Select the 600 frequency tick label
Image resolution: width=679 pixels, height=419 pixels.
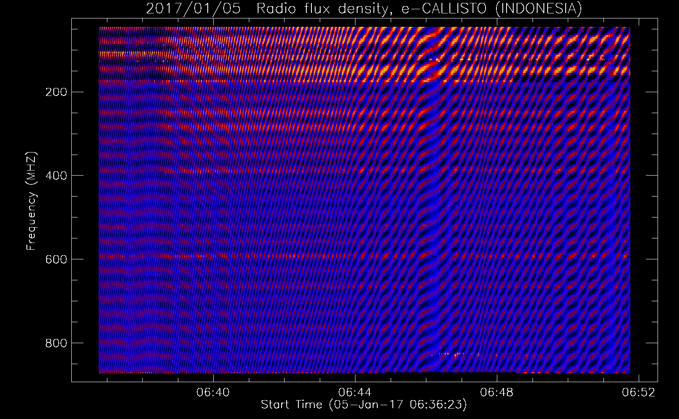[x=56, y=259]
